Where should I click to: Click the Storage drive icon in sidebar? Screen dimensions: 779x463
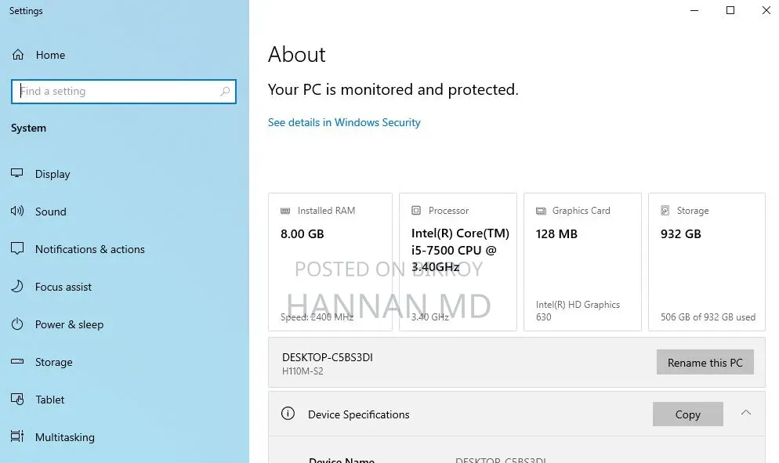pos(17,361)
